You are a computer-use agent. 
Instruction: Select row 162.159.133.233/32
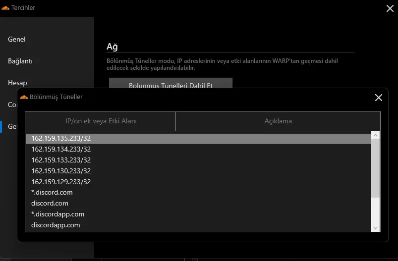click(198, 160)
